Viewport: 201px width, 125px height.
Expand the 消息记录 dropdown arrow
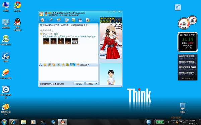[x=89, y=65]
